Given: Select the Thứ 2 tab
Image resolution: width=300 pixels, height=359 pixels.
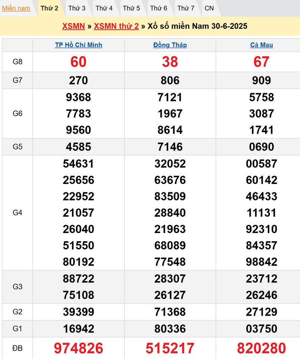Looking at the screenshot, I should (49, 8).
